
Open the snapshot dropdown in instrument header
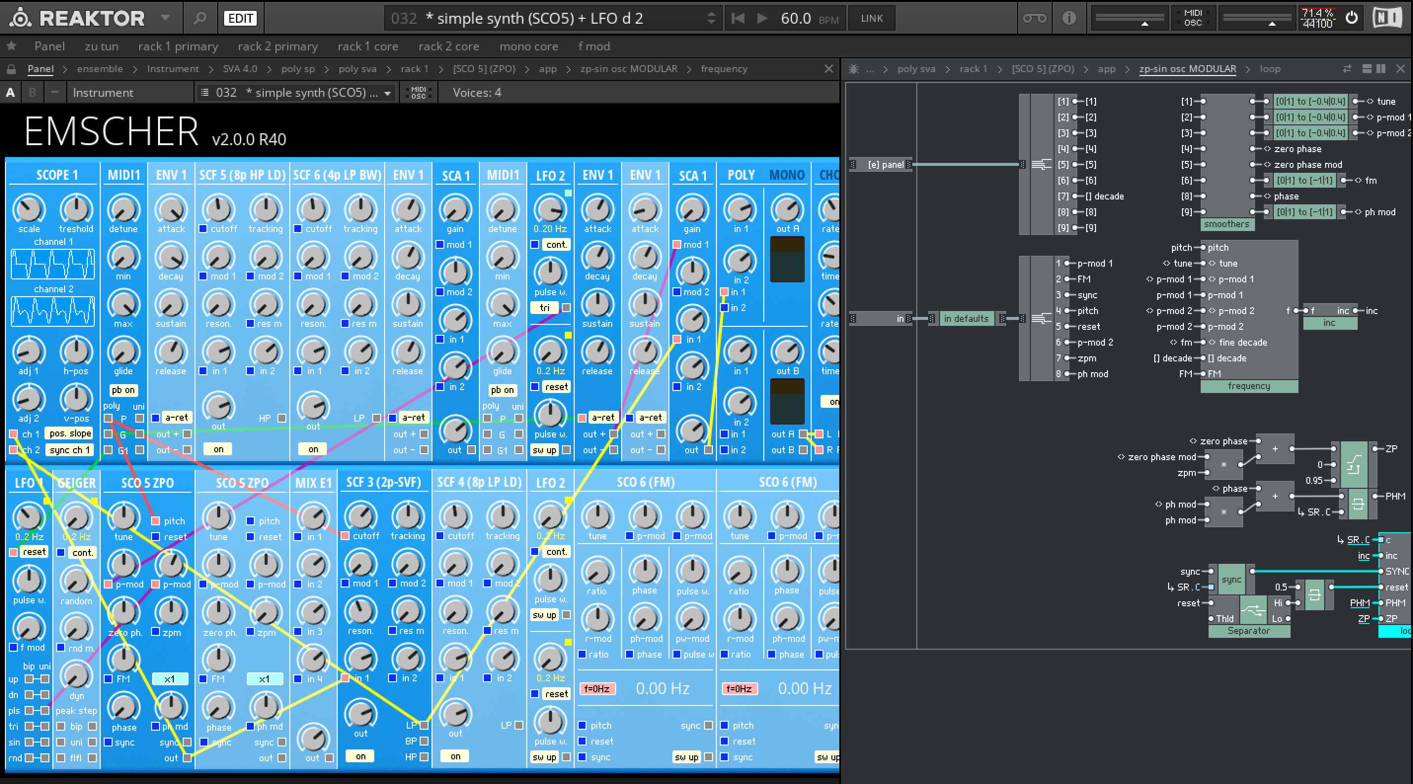[x=388, y=93]
